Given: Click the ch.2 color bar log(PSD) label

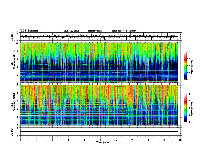Looking at the screenshot, I should click(x=192, y=109).
